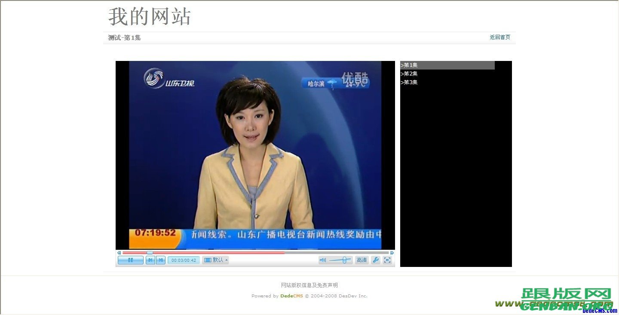Click the 返回首页 link
Viewport: 619px width, 315px height.
tap(499, 37)
